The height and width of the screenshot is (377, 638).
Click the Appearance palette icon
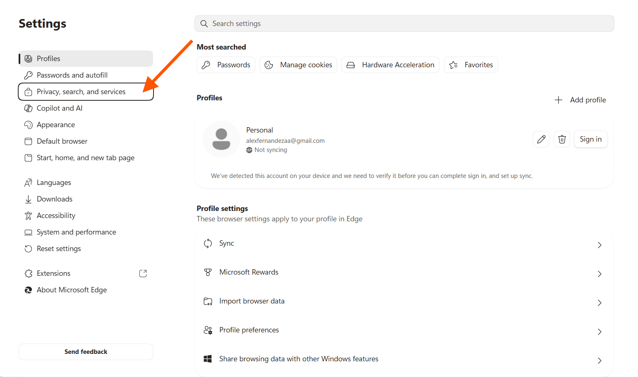point(28,125)
